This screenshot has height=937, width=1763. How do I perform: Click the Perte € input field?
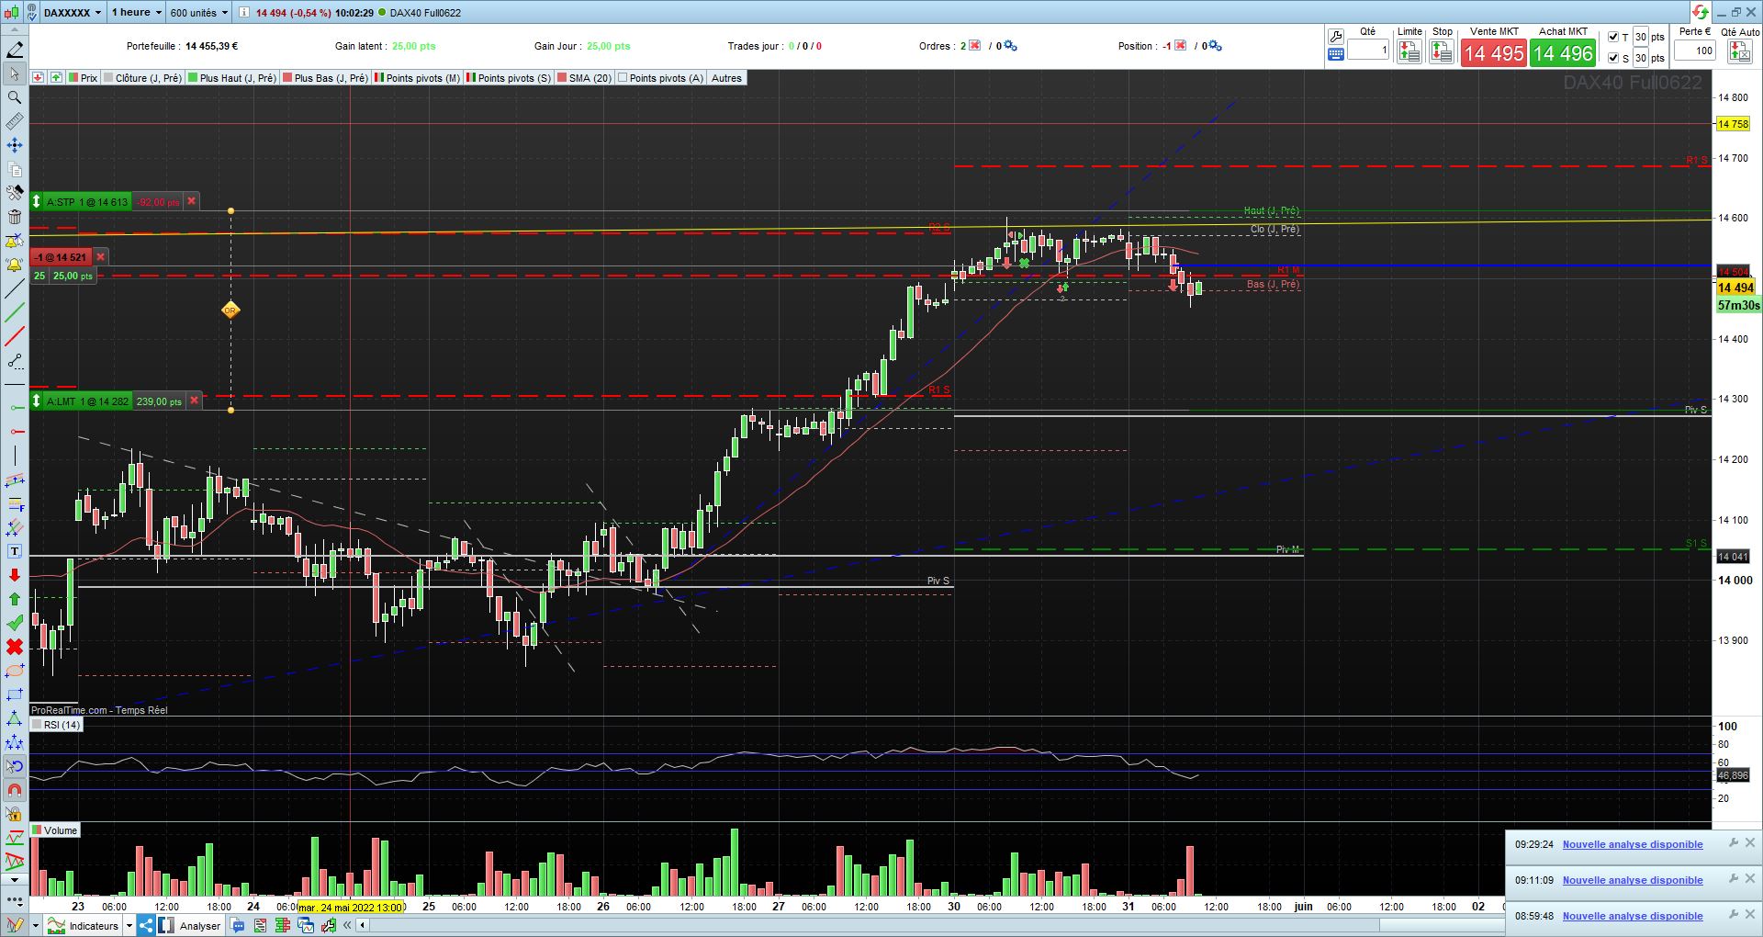(x=1695, y=51)
